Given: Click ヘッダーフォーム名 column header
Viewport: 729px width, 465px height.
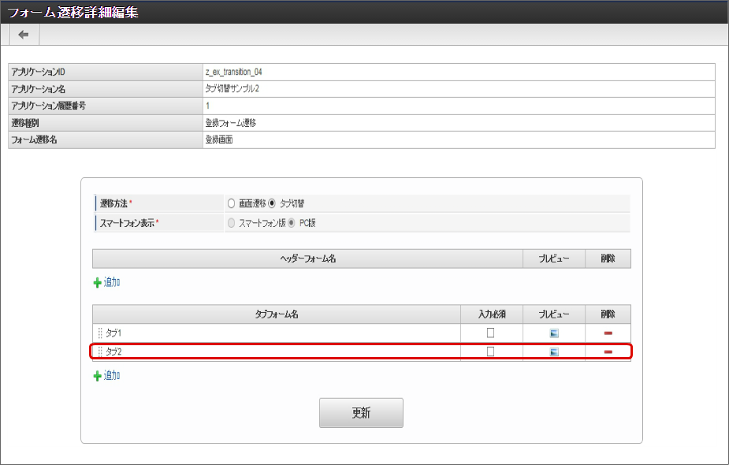Looking at the screenshot, I should click(x=308, y=259).
